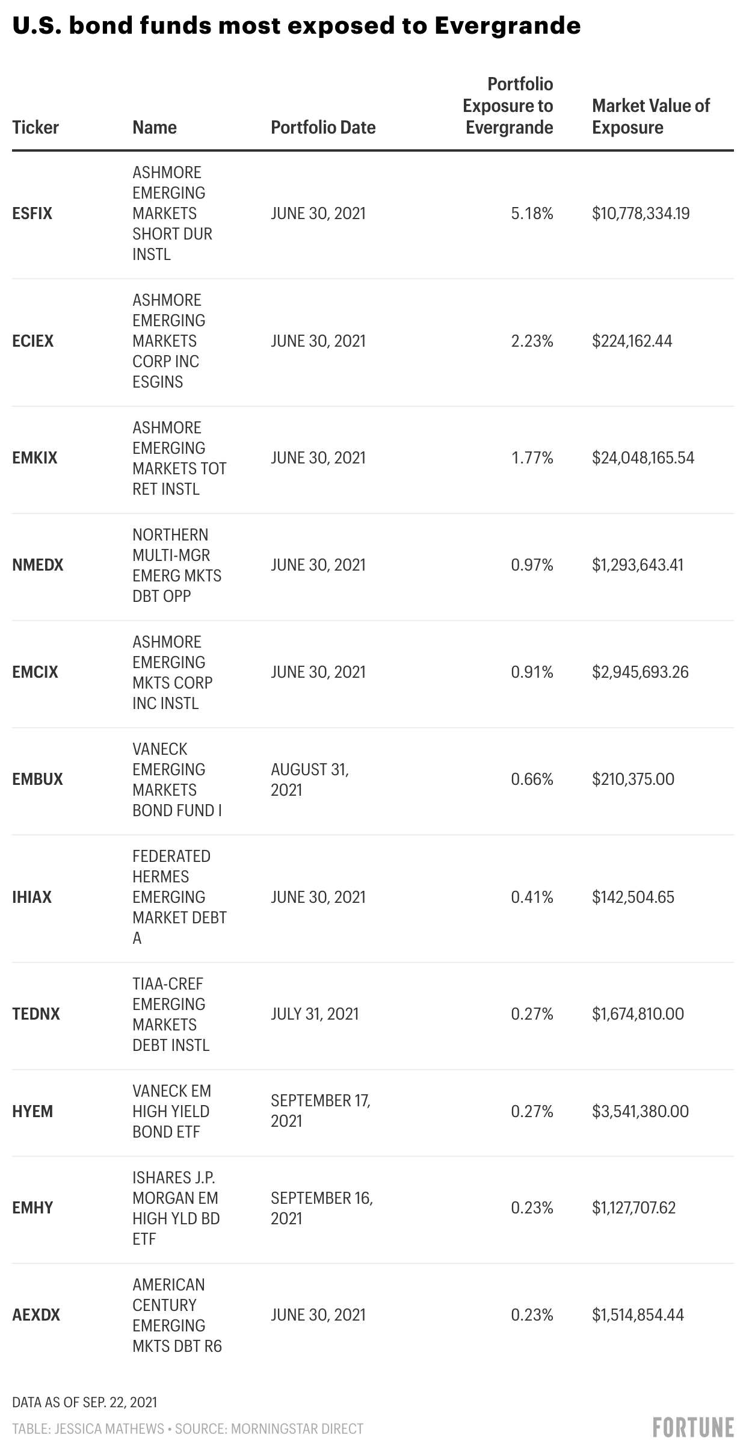The height and width of the screenshot is (1453, 746).
Task: Click the FORTUNE logo
Action: [x=693, y=1427]
